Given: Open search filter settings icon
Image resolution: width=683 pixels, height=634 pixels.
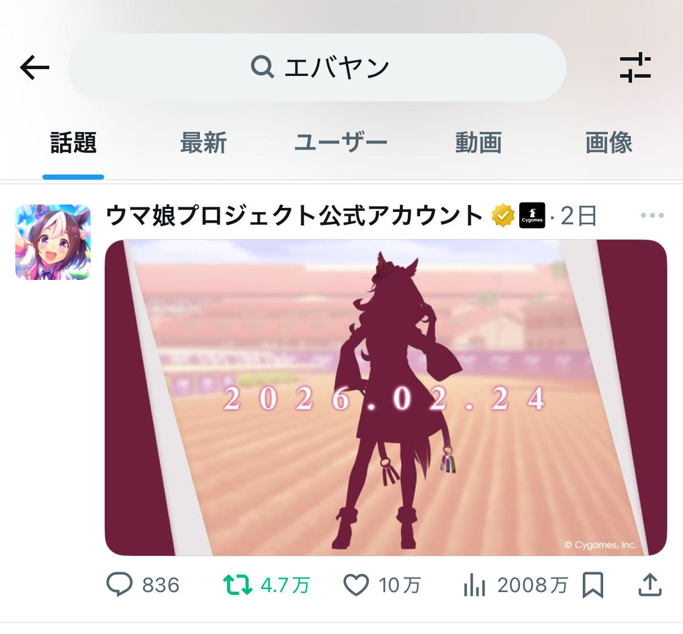Looking at the screenshot, I should click(635, 67).
